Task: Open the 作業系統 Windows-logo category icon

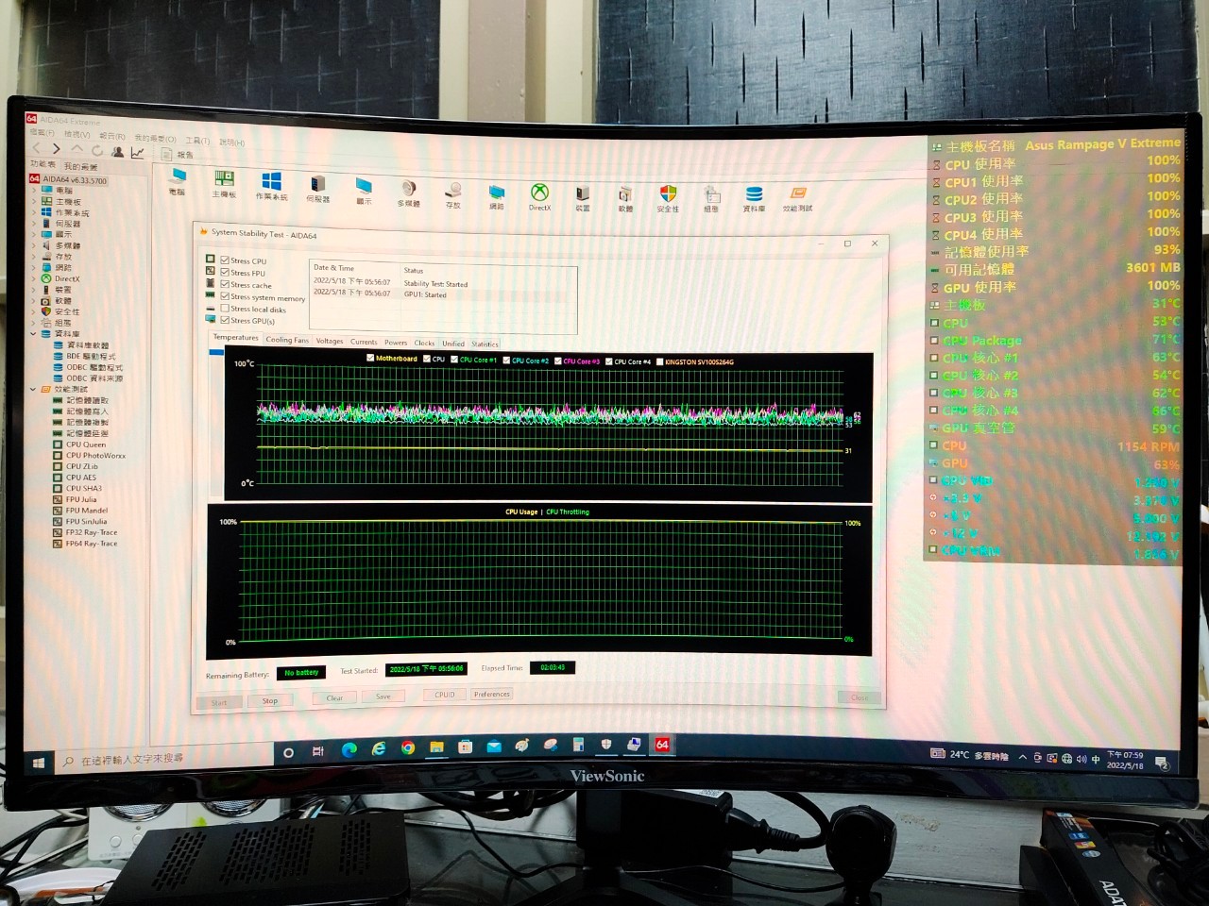Action: 271,185
